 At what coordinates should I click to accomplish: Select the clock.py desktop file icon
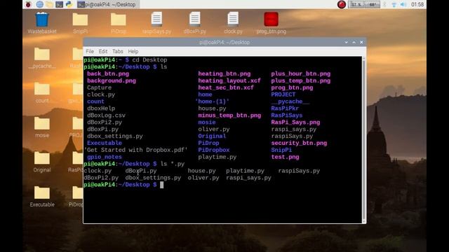click(x=233, y=23)
